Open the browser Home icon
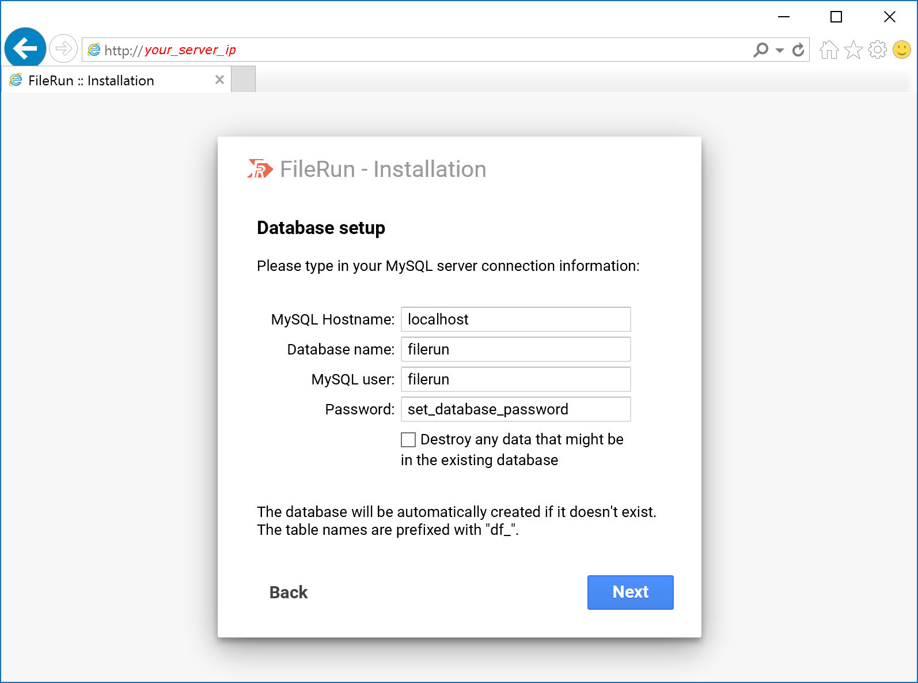 pyautogui.click(x=829, y=50)
